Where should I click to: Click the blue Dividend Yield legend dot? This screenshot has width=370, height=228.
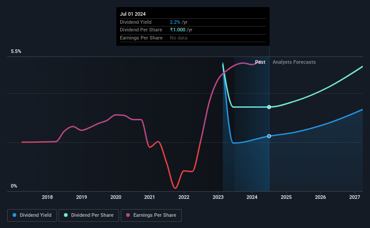coord(14,215)
